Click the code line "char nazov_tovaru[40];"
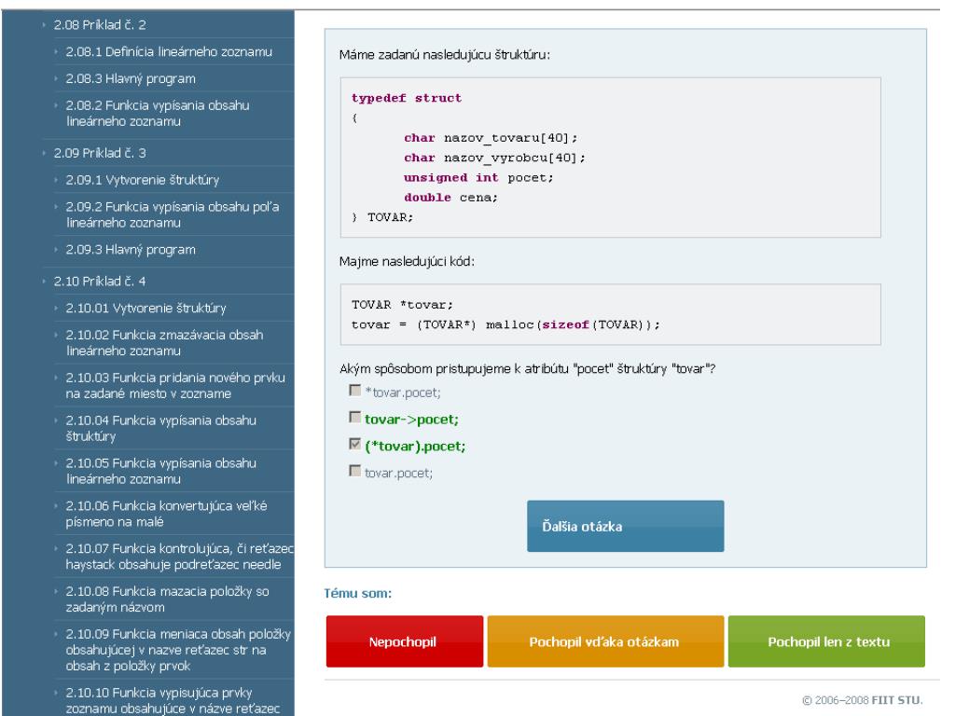Image resolution: width=955 pixels, height=716 pixels. [x=491, y=138]
